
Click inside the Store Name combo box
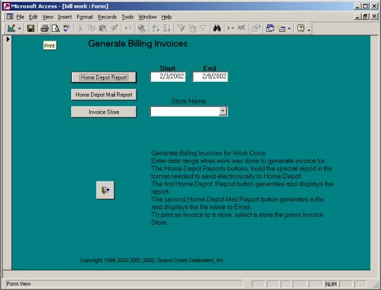point(185,111)
